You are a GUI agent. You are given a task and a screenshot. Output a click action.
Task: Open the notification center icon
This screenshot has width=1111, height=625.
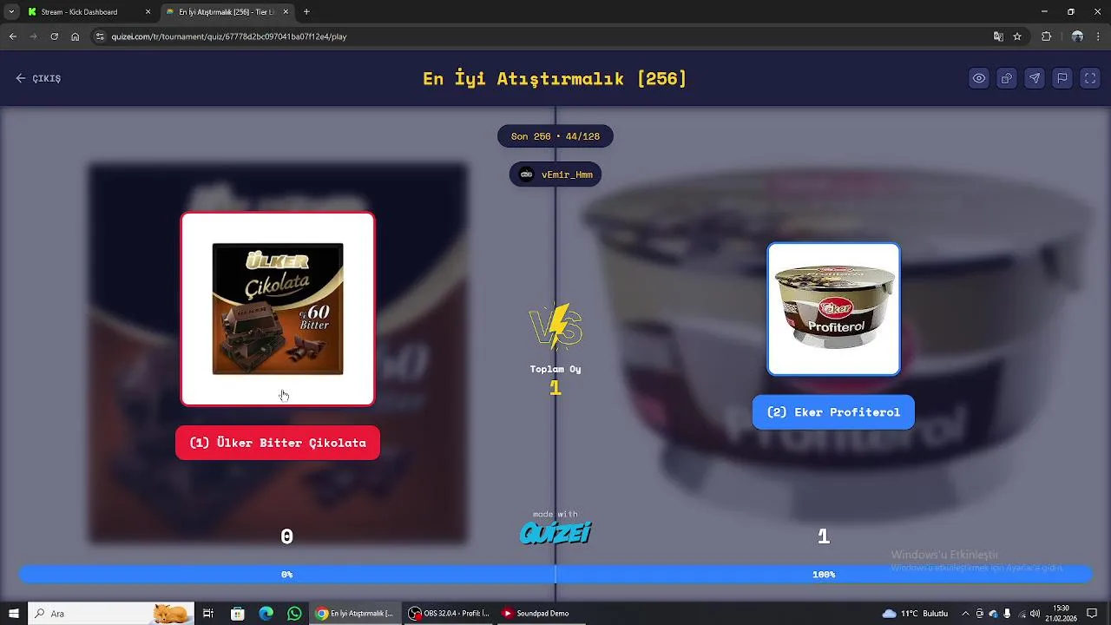click(x=1093, y=614)
